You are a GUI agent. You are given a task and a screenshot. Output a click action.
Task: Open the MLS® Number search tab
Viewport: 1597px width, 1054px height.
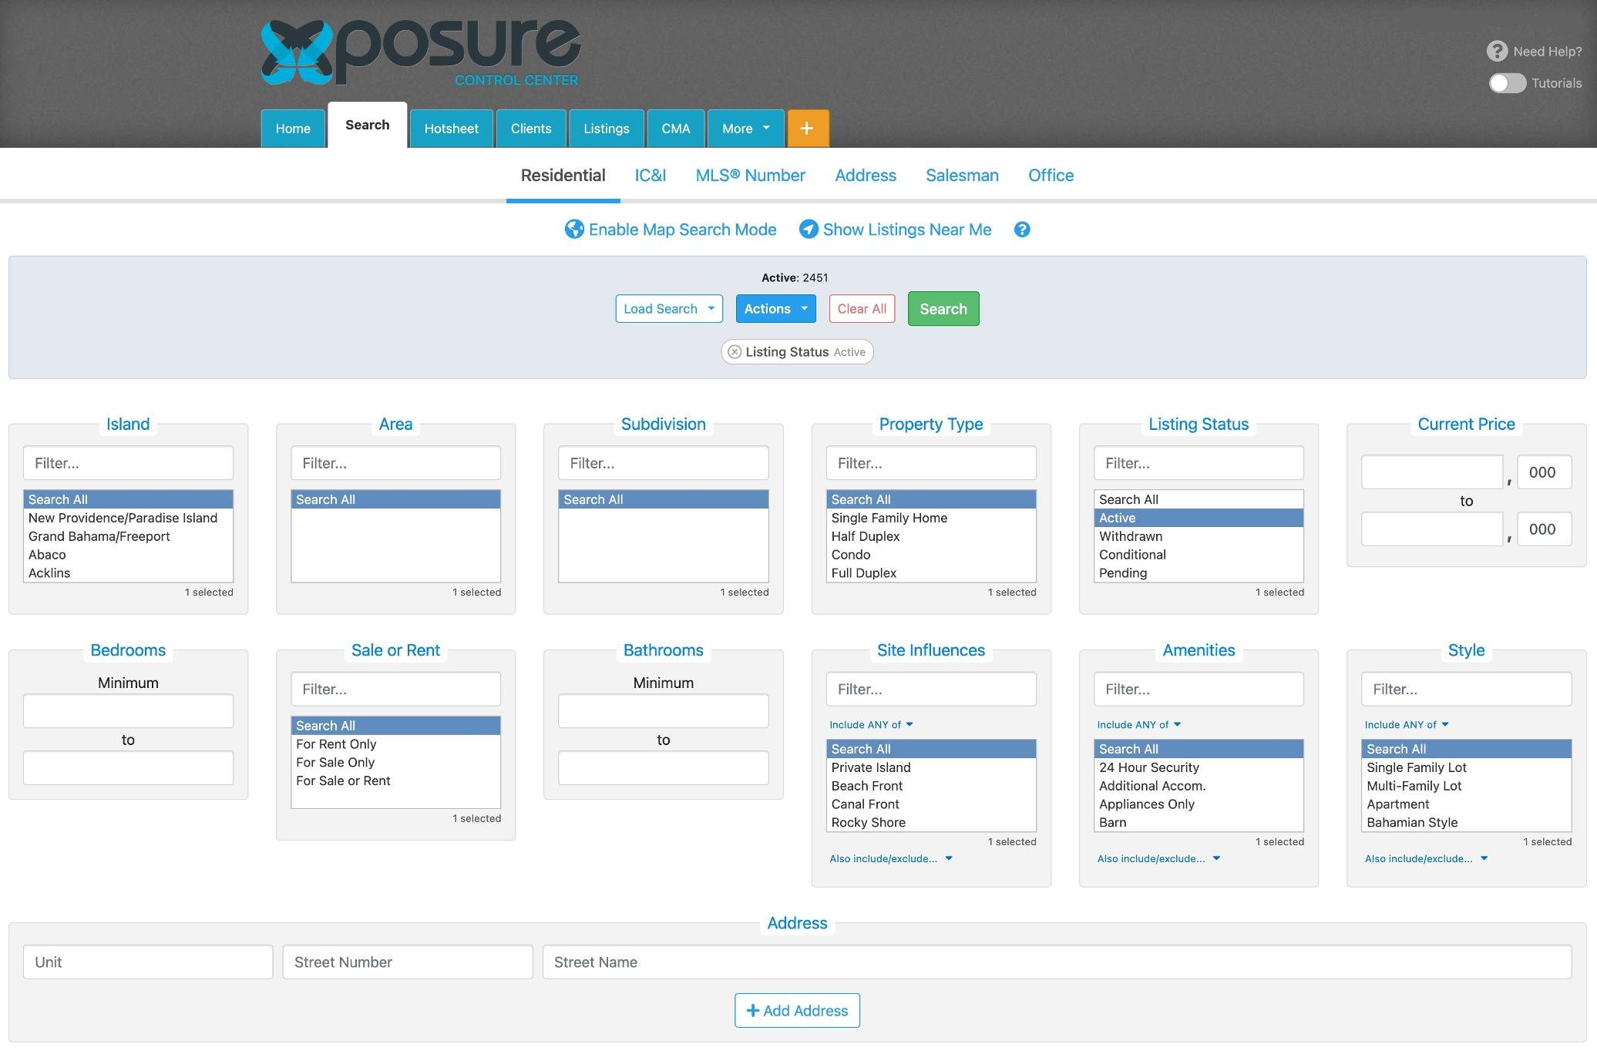(x=750, y=176)
